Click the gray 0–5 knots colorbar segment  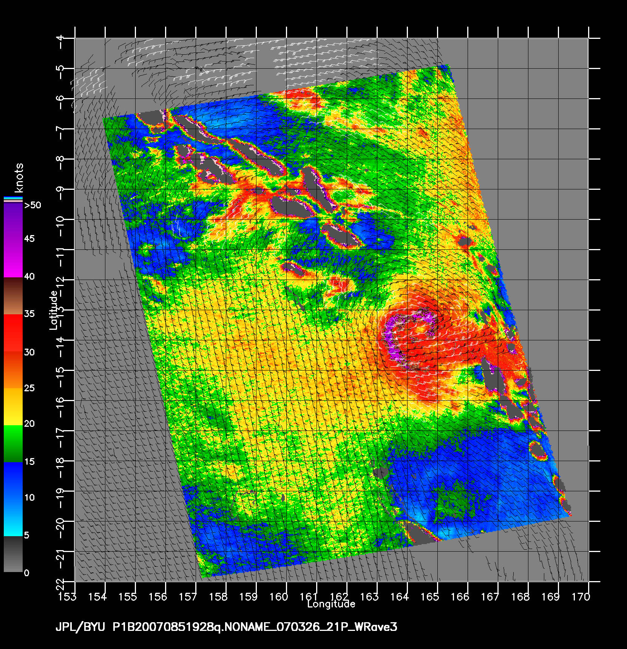click(x=13, y=554)
